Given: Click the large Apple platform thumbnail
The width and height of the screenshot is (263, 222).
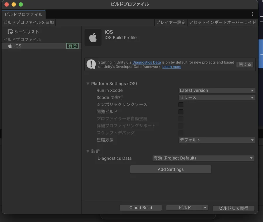Looking at the screenshot, I should (93, 37).
